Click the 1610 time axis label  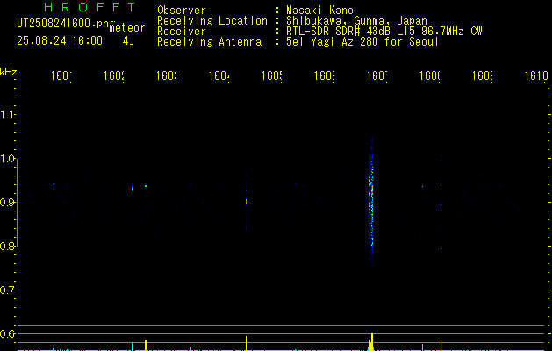click(536, 75)
